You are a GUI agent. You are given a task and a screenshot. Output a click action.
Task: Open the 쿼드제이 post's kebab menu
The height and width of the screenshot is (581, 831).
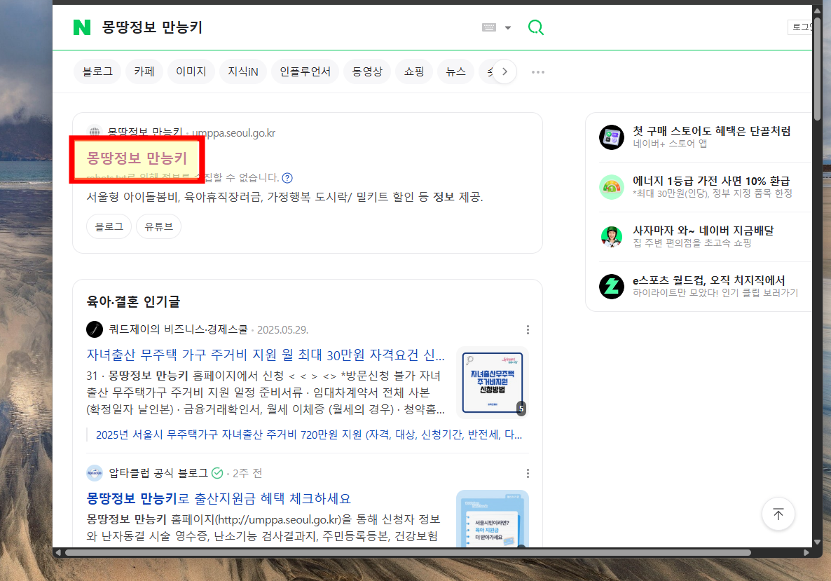coord(528,329)
